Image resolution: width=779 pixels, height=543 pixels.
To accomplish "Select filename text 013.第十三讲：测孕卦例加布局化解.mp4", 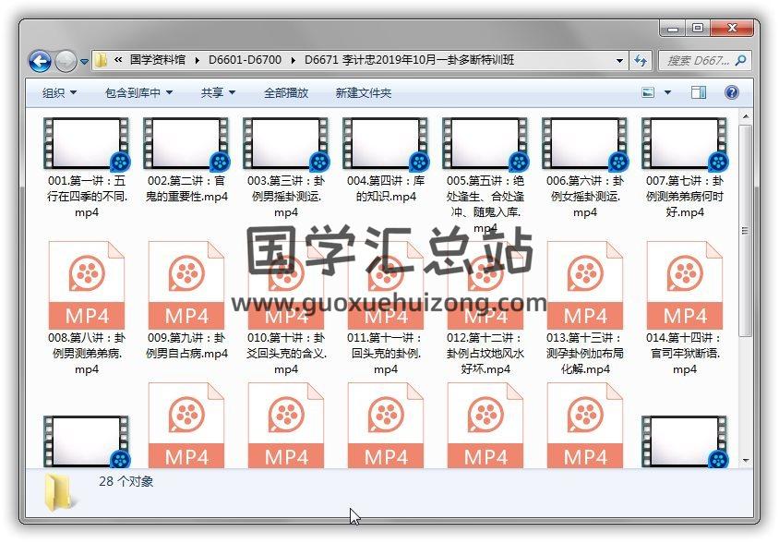I will point(585,354).
